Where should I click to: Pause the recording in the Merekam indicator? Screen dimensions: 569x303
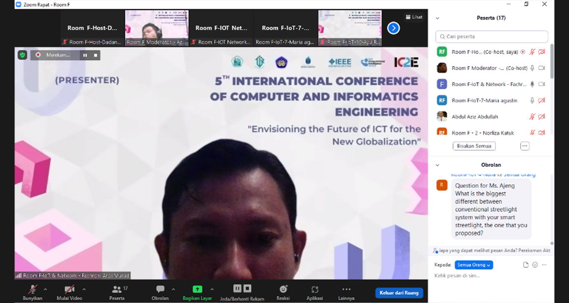tap(85, 55)
